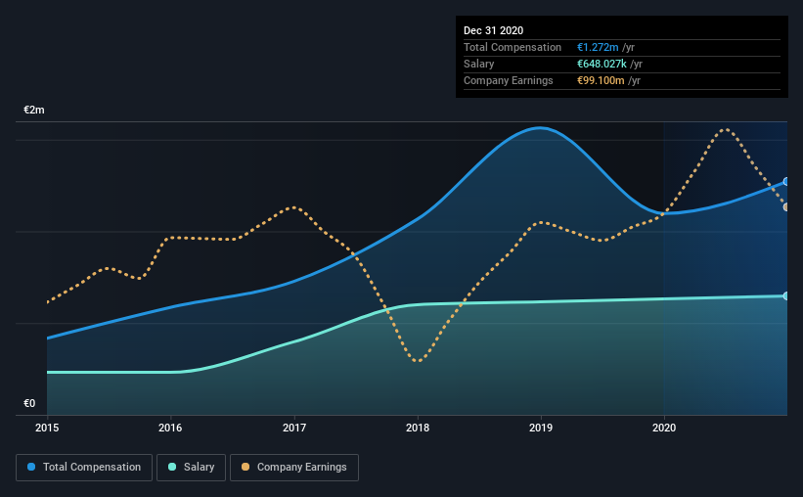Viewport: 803px width, 497px height.
Task: Select the Total Compensation endpoint marker
Action: pyautogui.click(x=786, y=182)
